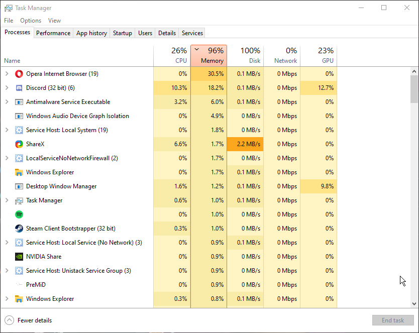The height and width of the screenshot is (333, 419).
Task: Expand the Discord (32 bit) process group
Action: (x=7, y=88)
